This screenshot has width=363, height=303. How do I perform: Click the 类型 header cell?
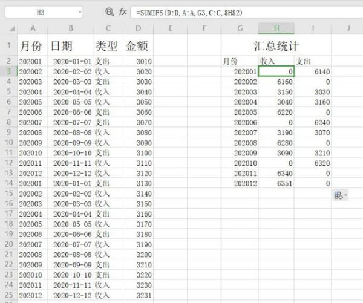click(x=107, y=46)
